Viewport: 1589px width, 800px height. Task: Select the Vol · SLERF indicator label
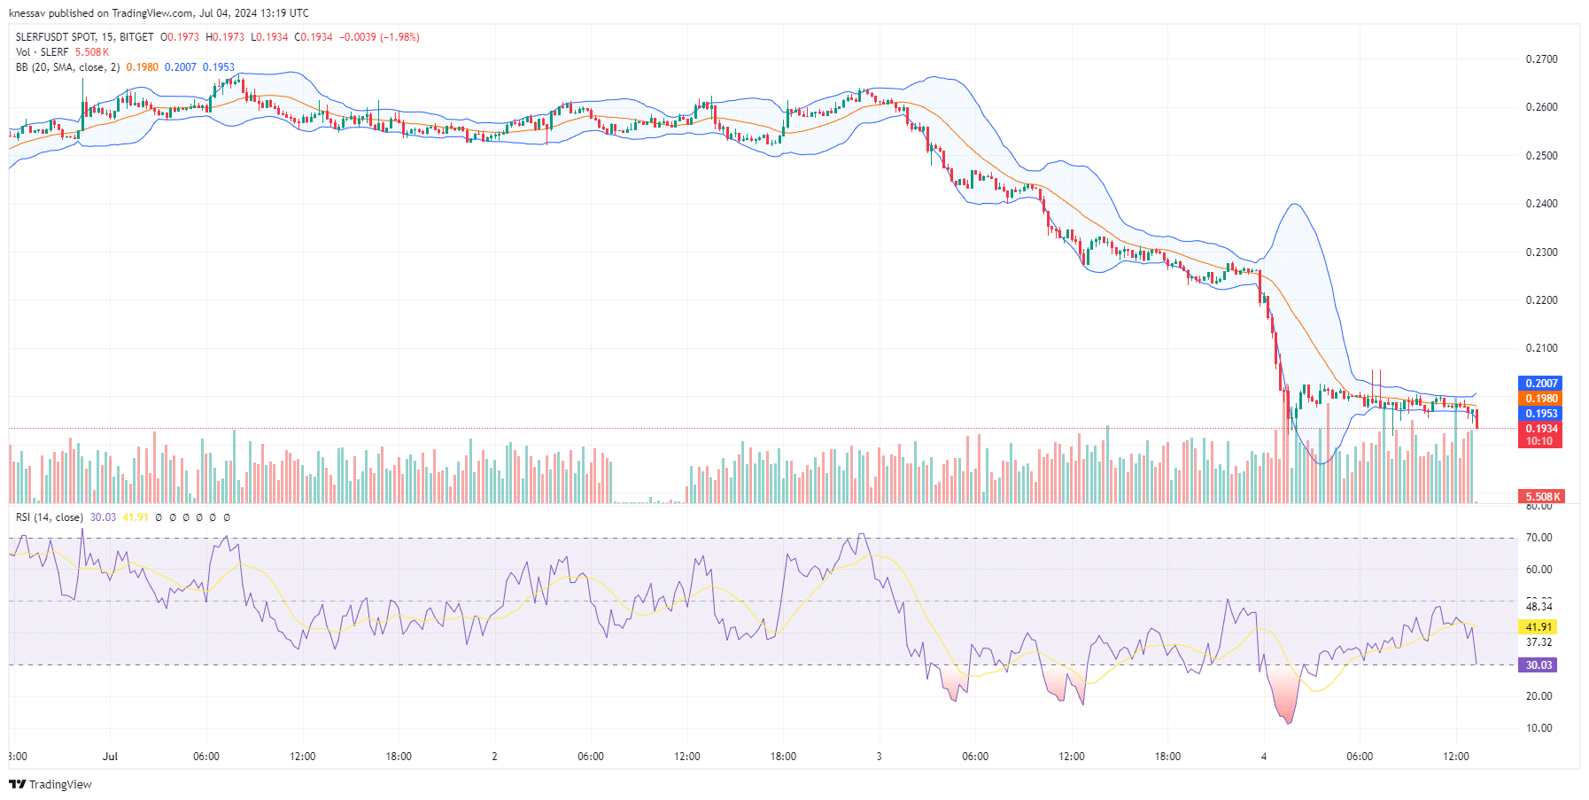(42, 52)
